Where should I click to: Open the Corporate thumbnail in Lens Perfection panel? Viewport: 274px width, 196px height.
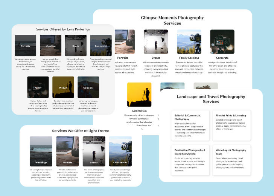[x=88, y=87]
